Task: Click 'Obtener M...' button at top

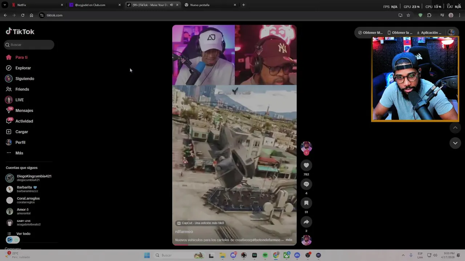Action: [x=370, y=33]
